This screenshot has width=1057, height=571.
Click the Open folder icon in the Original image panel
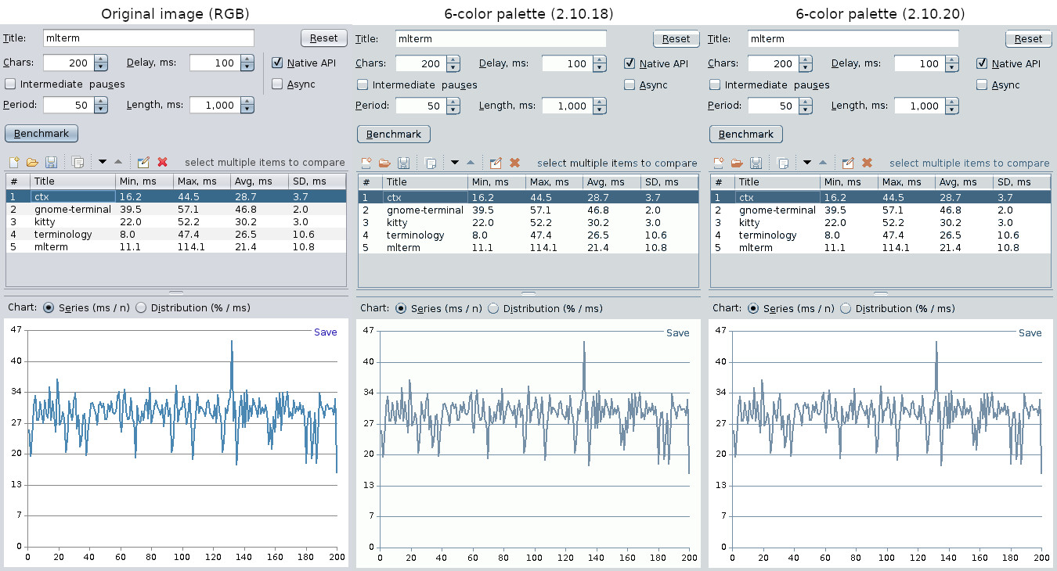pyautogui.click(x=32, y=163)
